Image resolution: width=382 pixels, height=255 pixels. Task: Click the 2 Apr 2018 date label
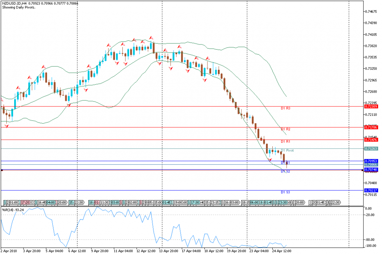point(10,251)
